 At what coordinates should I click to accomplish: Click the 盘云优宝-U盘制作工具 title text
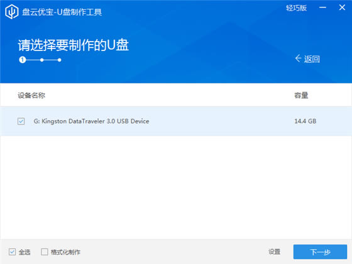click(62, 12)
